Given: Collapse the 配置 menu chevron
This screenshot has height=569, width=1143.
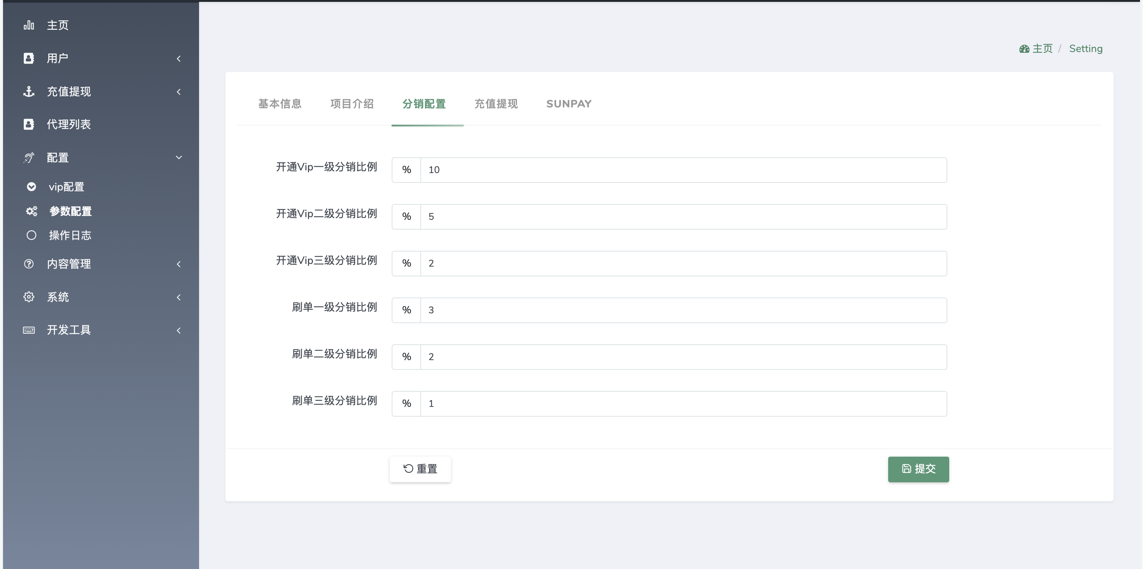Looking at the screenshot, I should coord(179,158).
